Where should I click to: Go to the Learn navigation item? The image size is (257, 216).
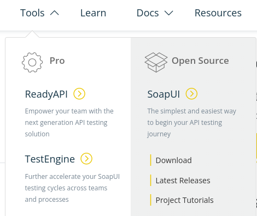pos(93,13)
